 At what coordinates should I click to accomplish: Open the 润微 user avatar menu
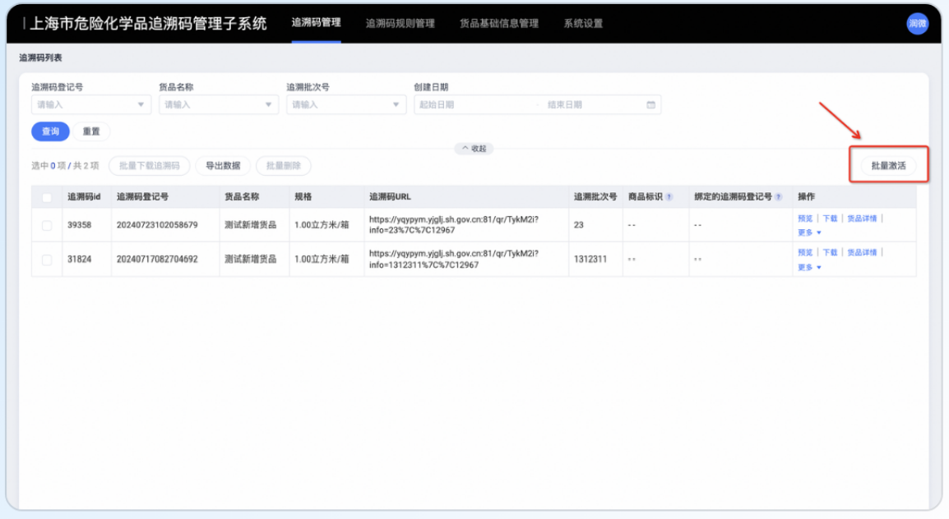pos(917,24)
